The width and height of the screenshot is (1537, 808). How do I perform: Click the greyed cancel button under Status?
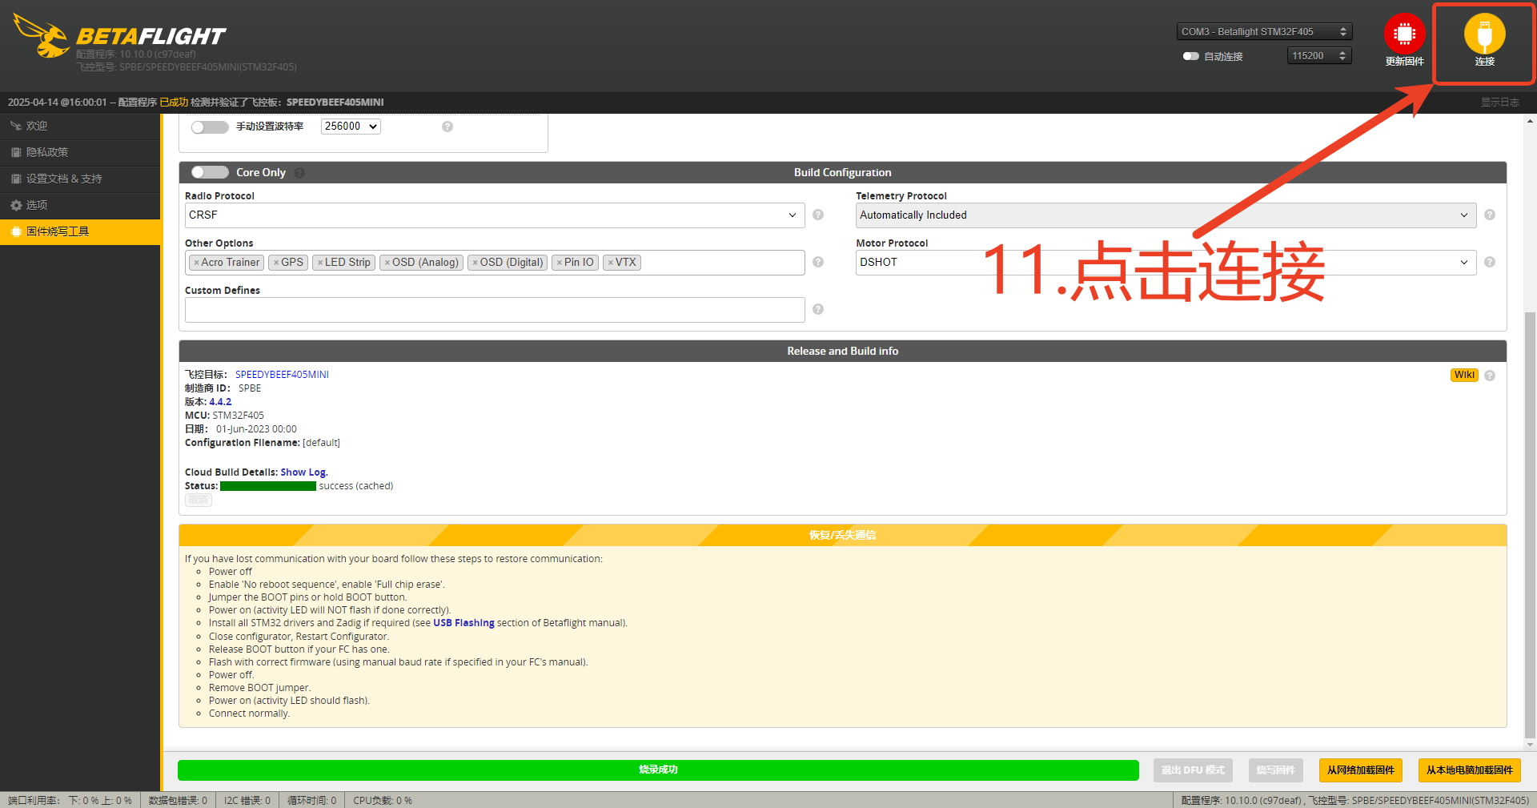coord(199,500)
